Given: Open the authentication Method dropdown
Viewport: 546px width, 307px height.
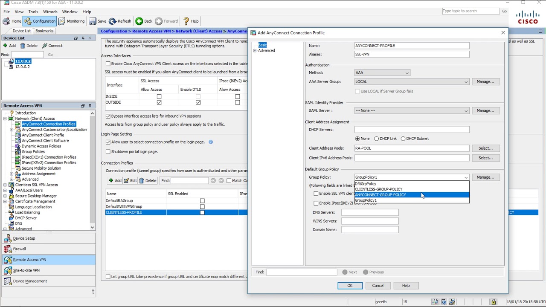Looking at the screenshot, I should point(382,73).
